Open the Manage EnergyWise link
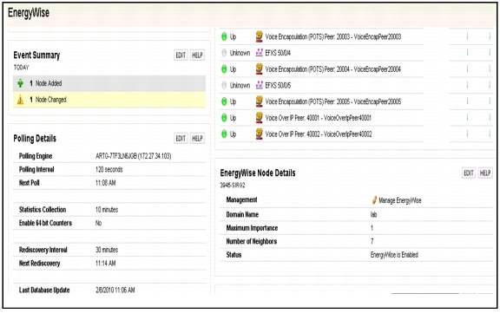Screen dimensions: 500x333 (400, 200)
